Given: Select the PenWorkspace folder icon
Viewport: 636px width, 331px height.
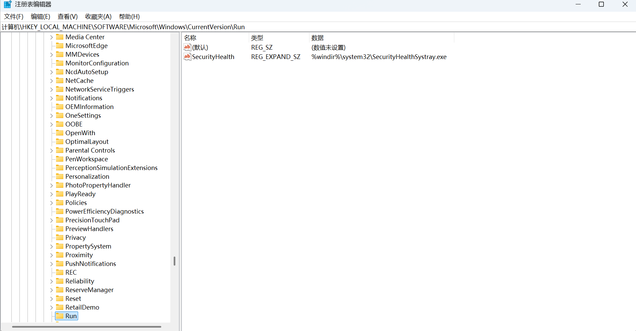Looking at the screenshot, I should pyautogui.click(x=60, y=159).
